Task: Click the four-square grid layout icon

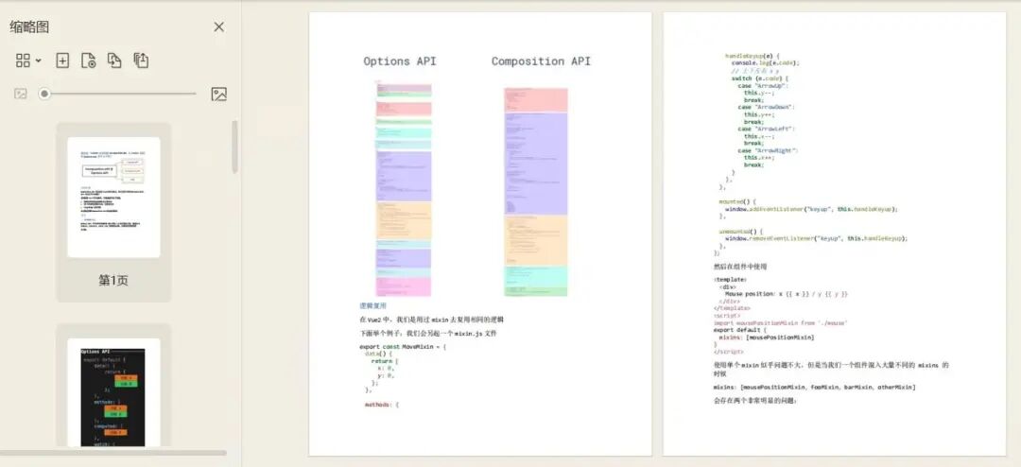Action: [23, 61]
